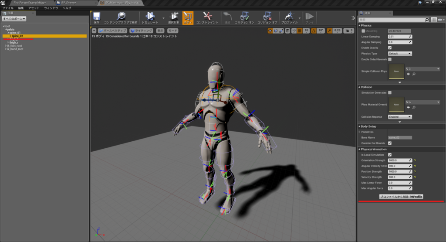This screenshot has height=242, width=446.
Task: Expand the toolbar overflow double-arrow
Action: 353,18
